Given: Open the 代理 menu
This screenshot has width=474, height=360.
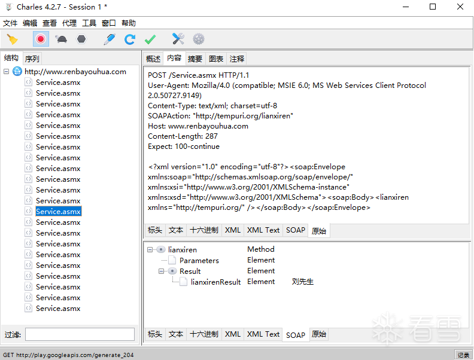Looking at the screenshot, I should coord(69,23).
